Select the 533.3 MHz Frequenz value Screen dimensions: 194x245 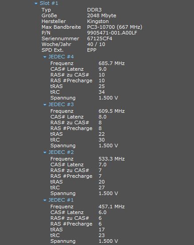pos(112,159)
